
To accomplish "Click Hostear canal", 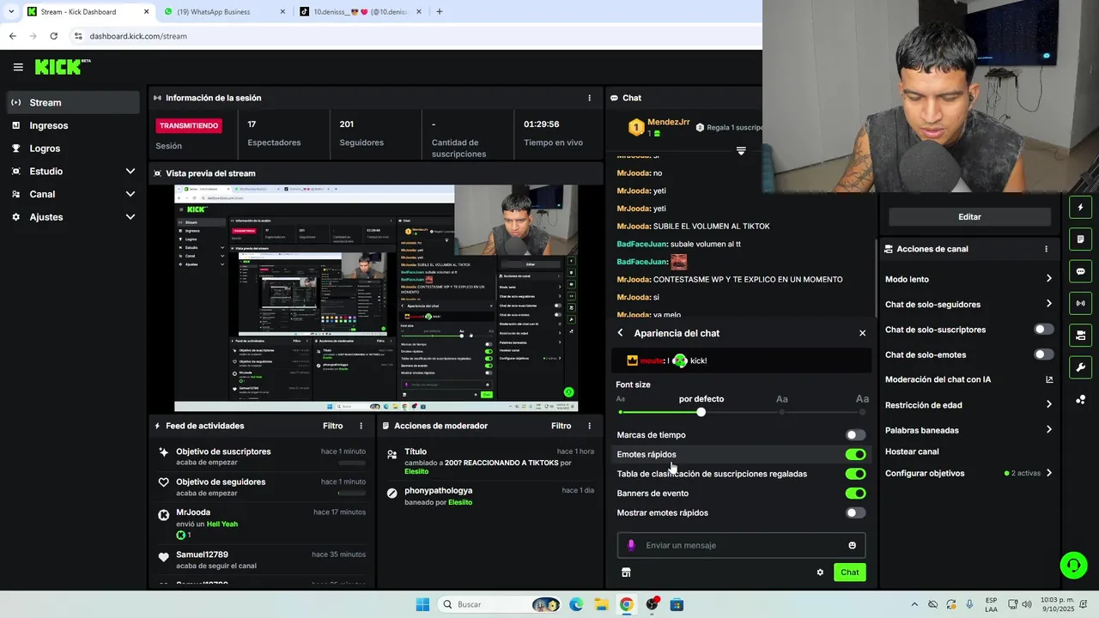I will (x=912, y=451).
